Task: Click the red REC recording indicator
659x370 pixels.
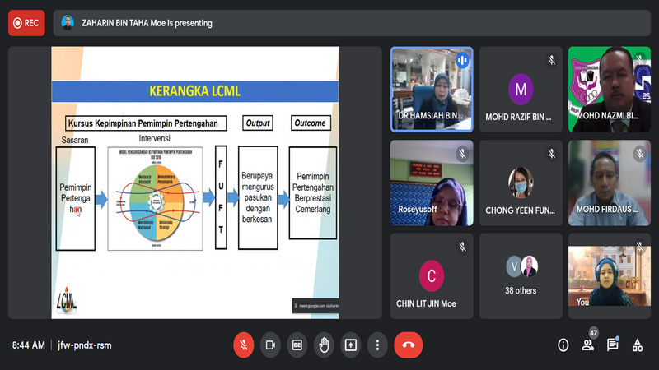Action: (x=26, y=23)
